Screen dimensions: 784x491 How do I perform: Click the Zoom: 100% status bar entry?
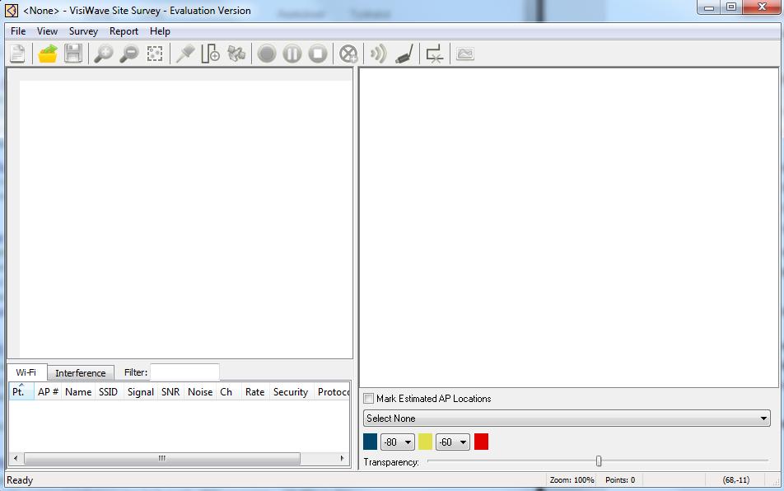click(x=572, y=480)
